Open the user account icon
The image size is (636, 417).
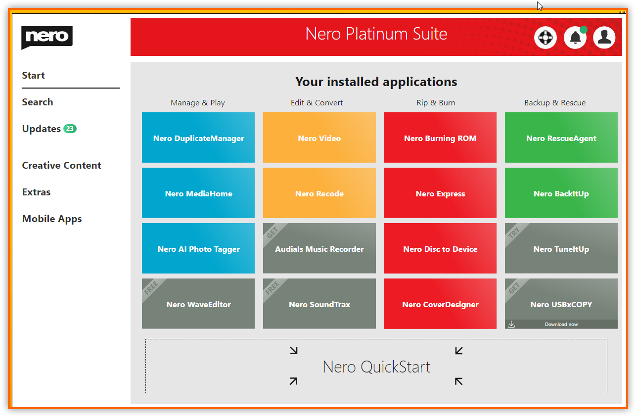(604, 38)
